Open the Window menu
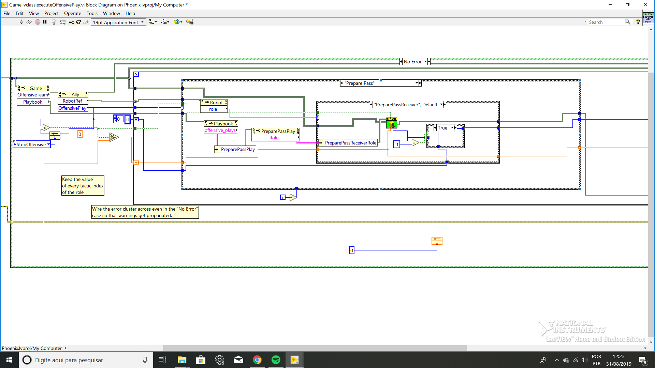The image size is (655, 368). (x=112, y=13)
